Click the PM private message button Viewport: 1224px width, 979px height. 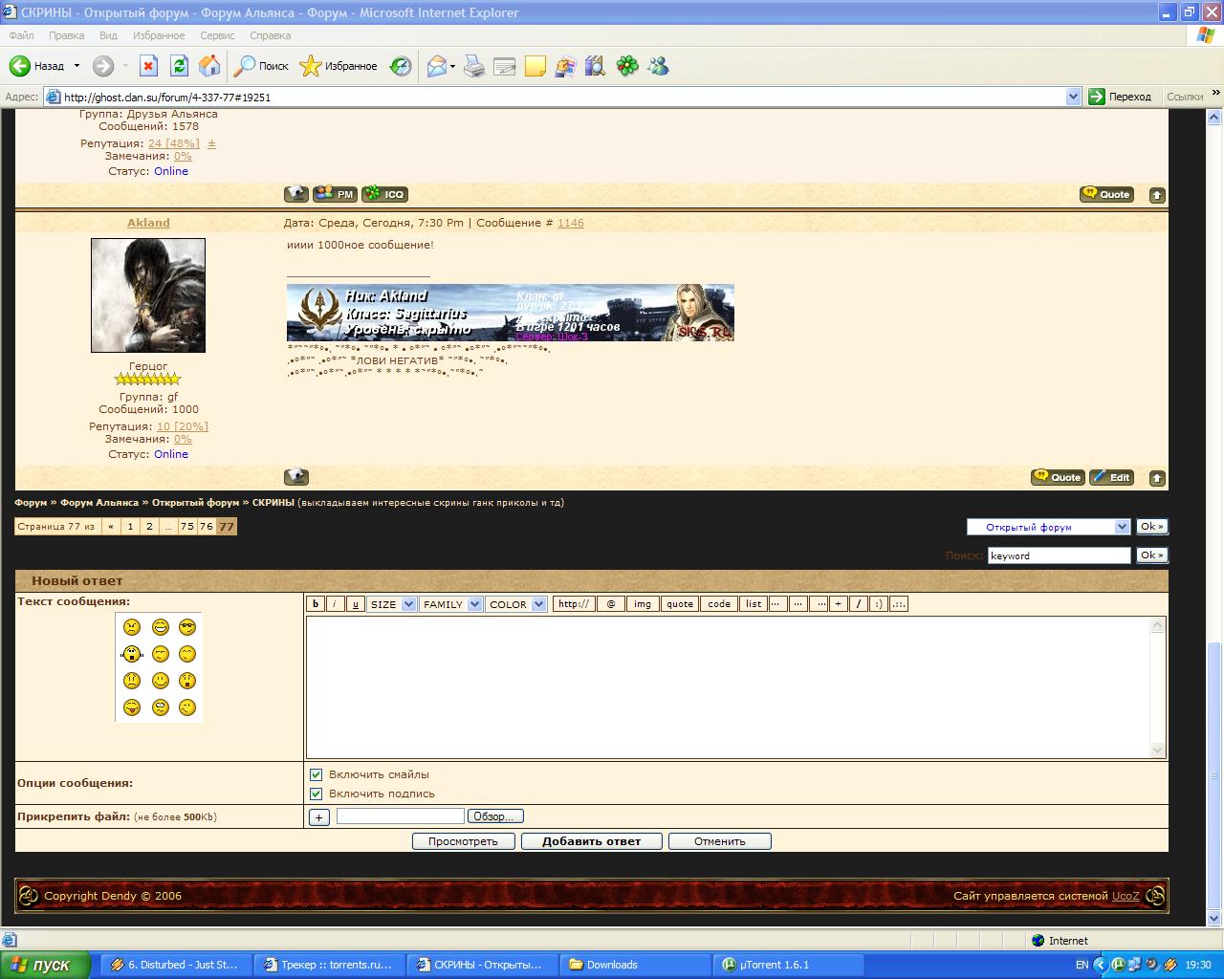tap(335, 194)
